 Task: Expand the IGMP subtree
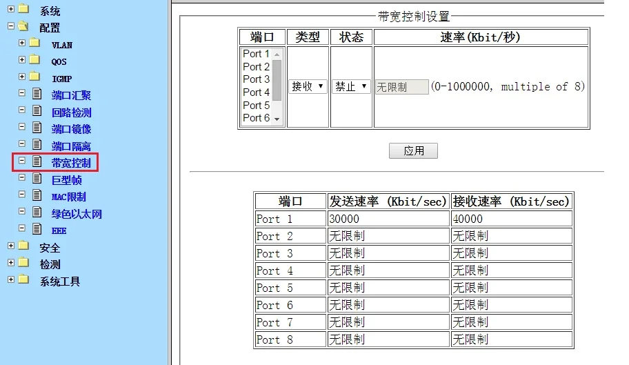coord(22,76)
